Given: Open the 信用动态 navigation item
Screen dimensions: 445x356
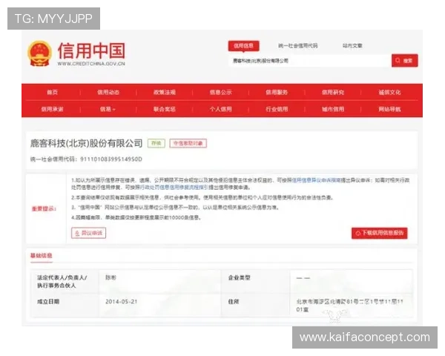Looking at the screenshot, I should click(108, 92).
